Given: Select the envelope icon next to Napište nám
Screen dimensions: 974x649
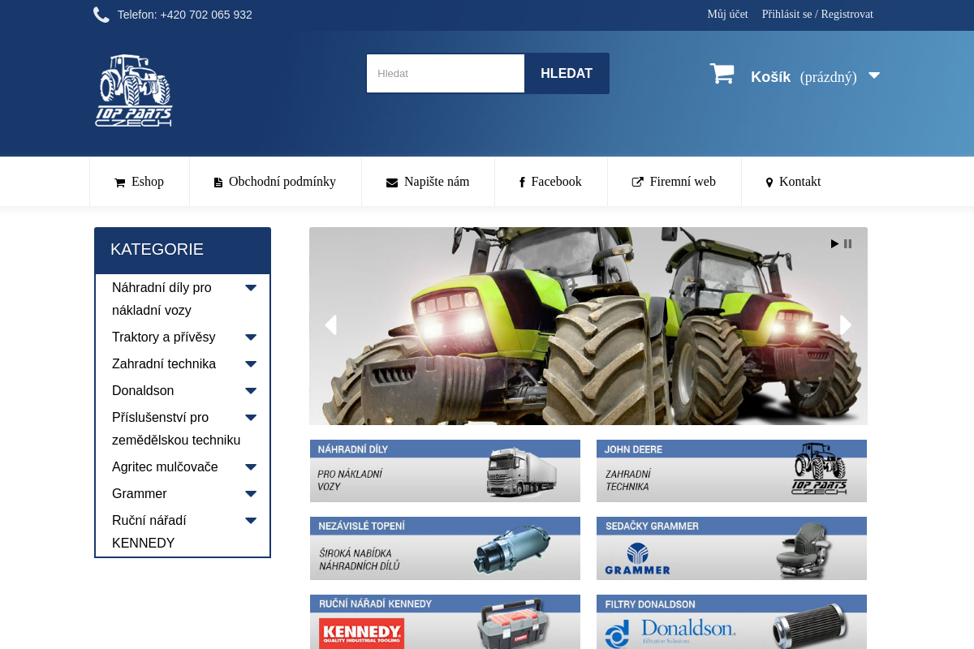Looking at the screenshot, I should (391, 182).
